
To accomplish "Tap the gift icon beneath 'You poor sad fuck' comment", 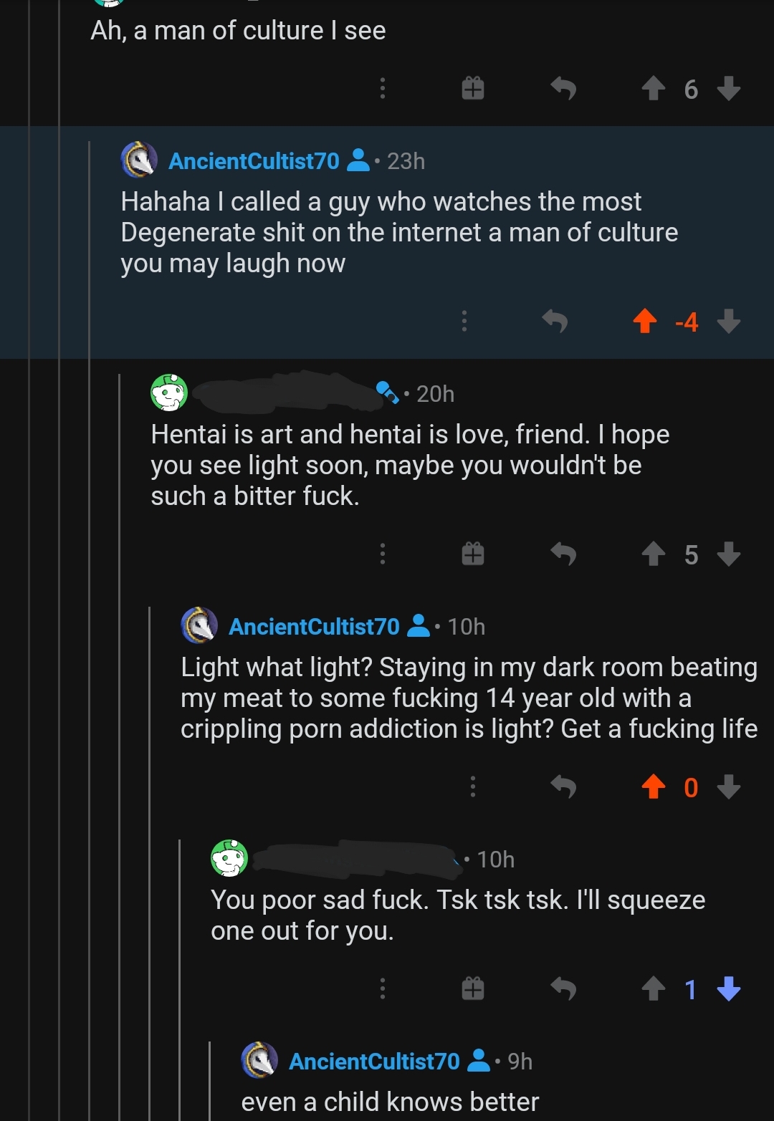I will [x=472, y=989].
